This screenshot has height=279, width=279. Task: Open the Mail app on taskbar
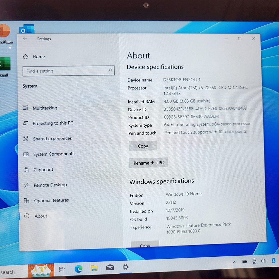click(x=110, y=268)
